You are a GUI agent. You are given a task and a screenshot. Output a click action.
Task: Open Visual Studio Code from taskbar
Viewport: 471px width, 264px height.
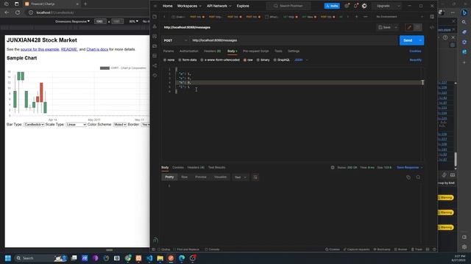149,258
